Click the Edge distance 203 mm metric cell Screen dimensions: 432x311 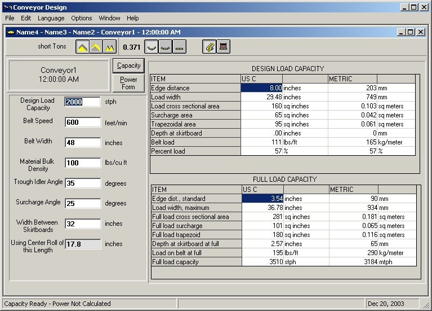(x=353, y=88)
